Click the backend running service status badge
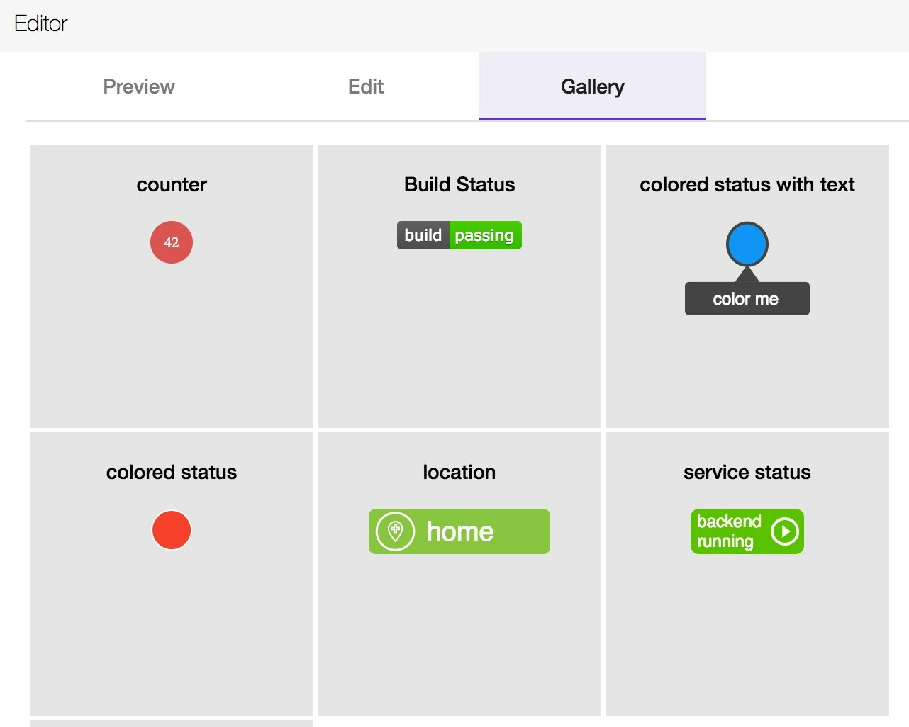The image size is (909, 727). 747,531
